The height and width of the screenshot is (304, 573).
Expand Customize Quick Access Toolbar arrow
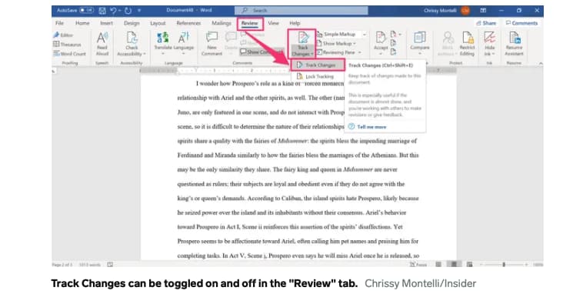pos(139,11)
